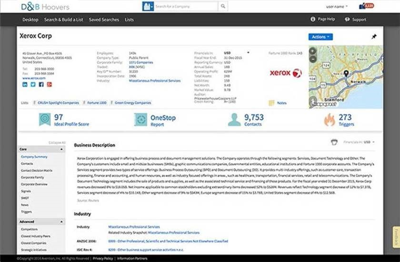Open the Actions dropdown button

(320, 37)
